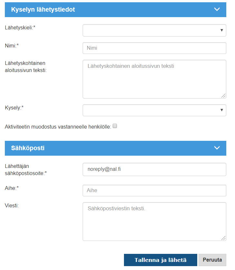Collapse the Sähköposti section chevron
The height and width of the screenshot is (270, 235).
(217, 148)
